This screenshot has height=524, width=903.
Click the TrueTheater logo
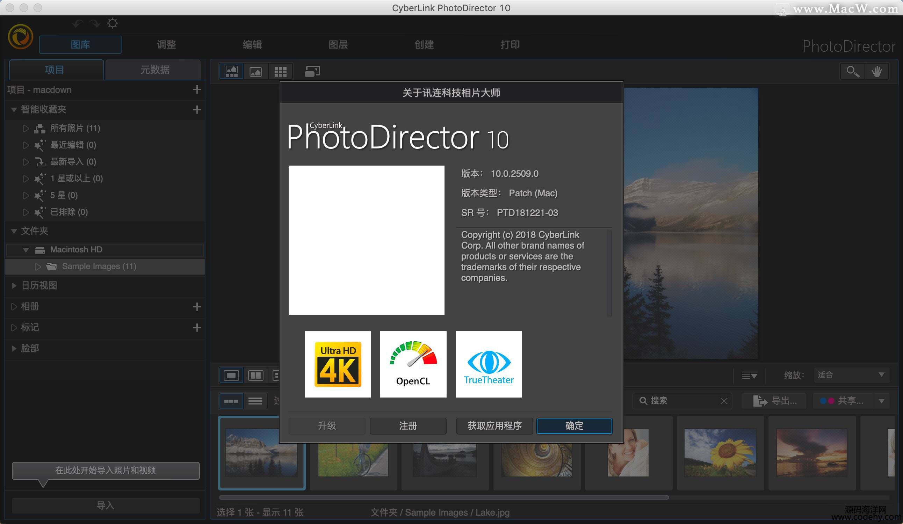489,364
